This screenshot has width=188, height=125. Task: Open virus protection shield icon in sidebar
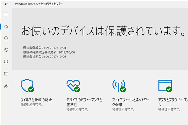pos(6,38)
